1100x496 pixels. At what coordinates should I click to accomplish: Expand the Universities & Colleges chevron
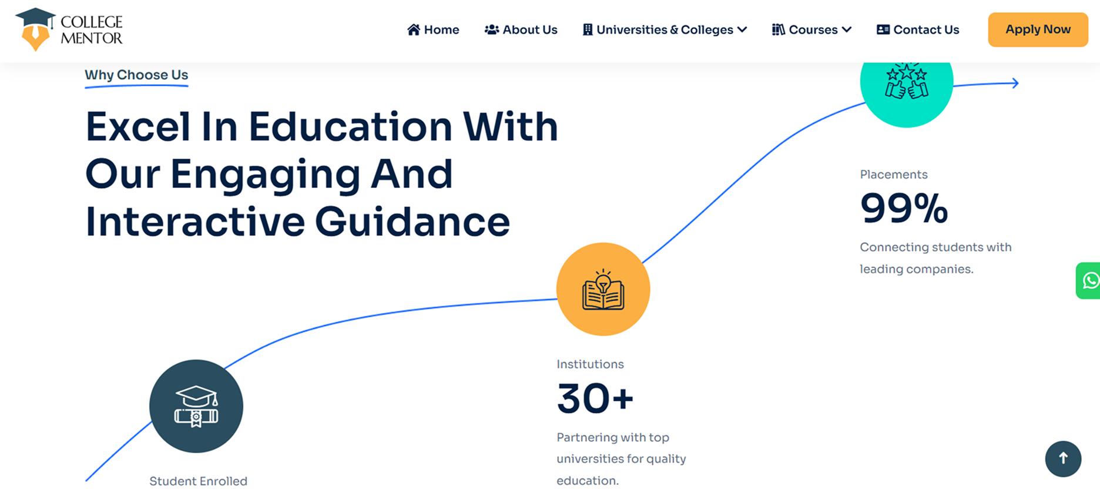pos(742,29)
